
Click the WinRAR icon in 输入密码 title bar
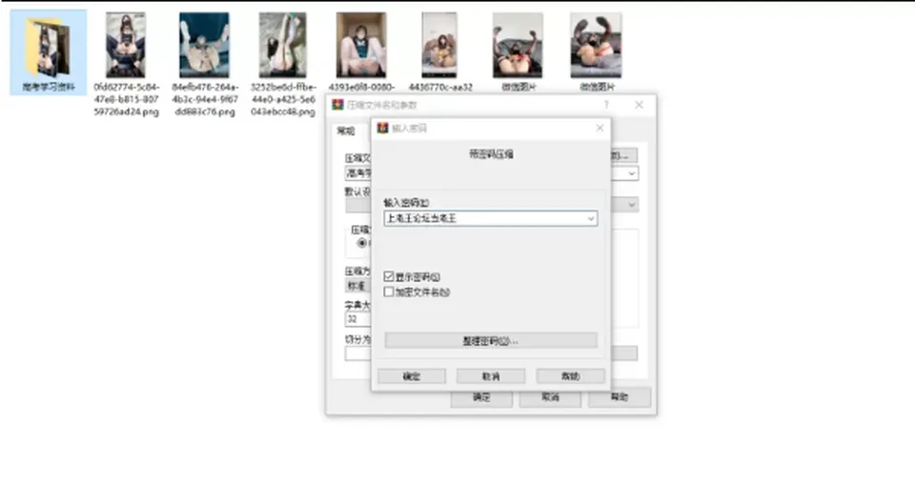tap(383, 129)
